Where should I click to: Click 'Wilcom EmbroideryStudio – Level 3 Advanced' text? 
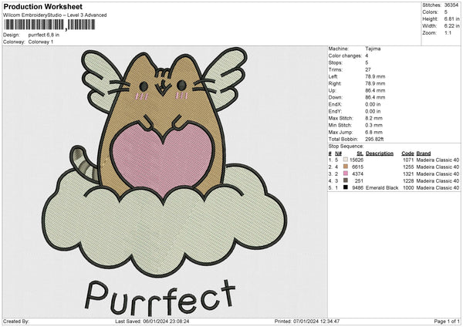[x=55, y=15]
